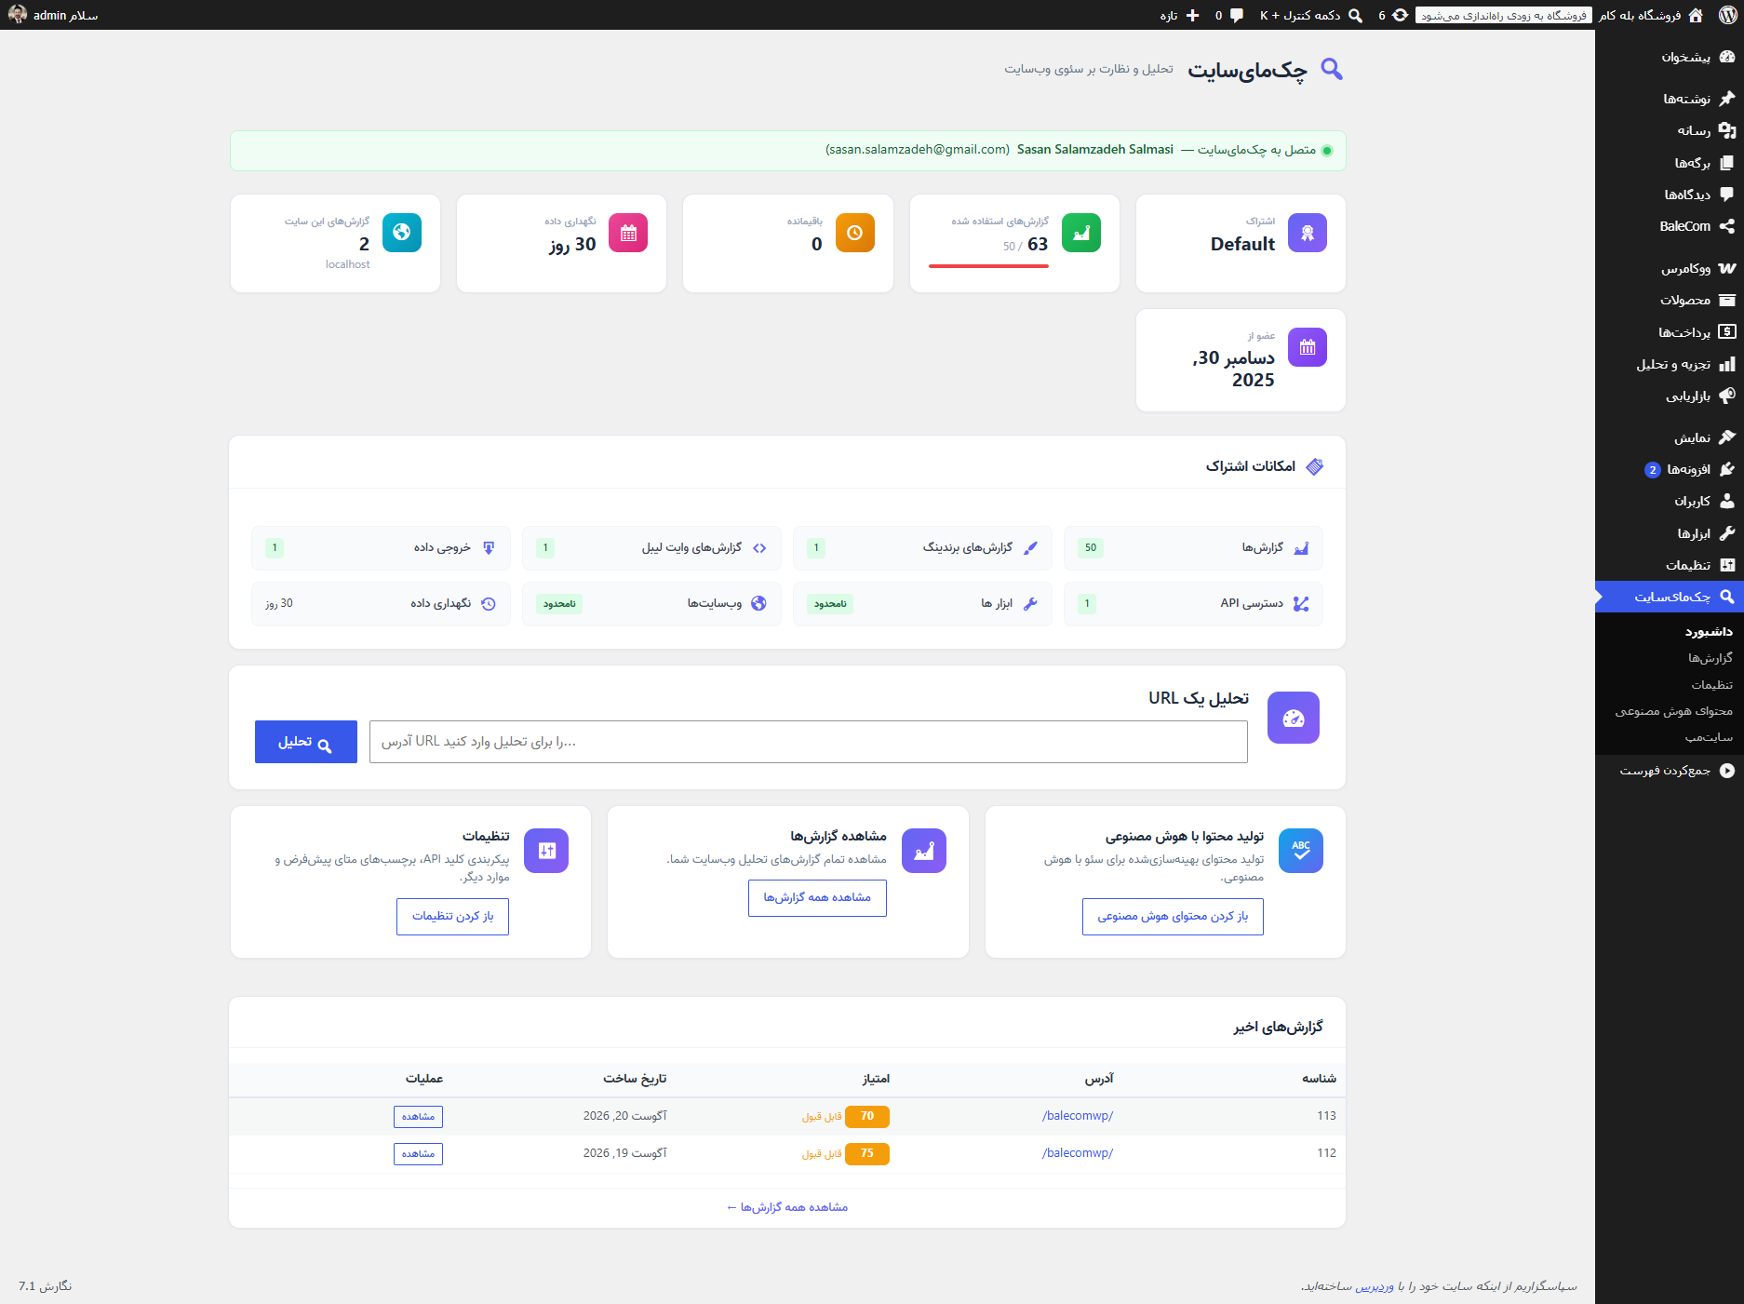Click the ticket icon beside امکانات اشتراک
1744x1304 pixels.
point(1314,466)
